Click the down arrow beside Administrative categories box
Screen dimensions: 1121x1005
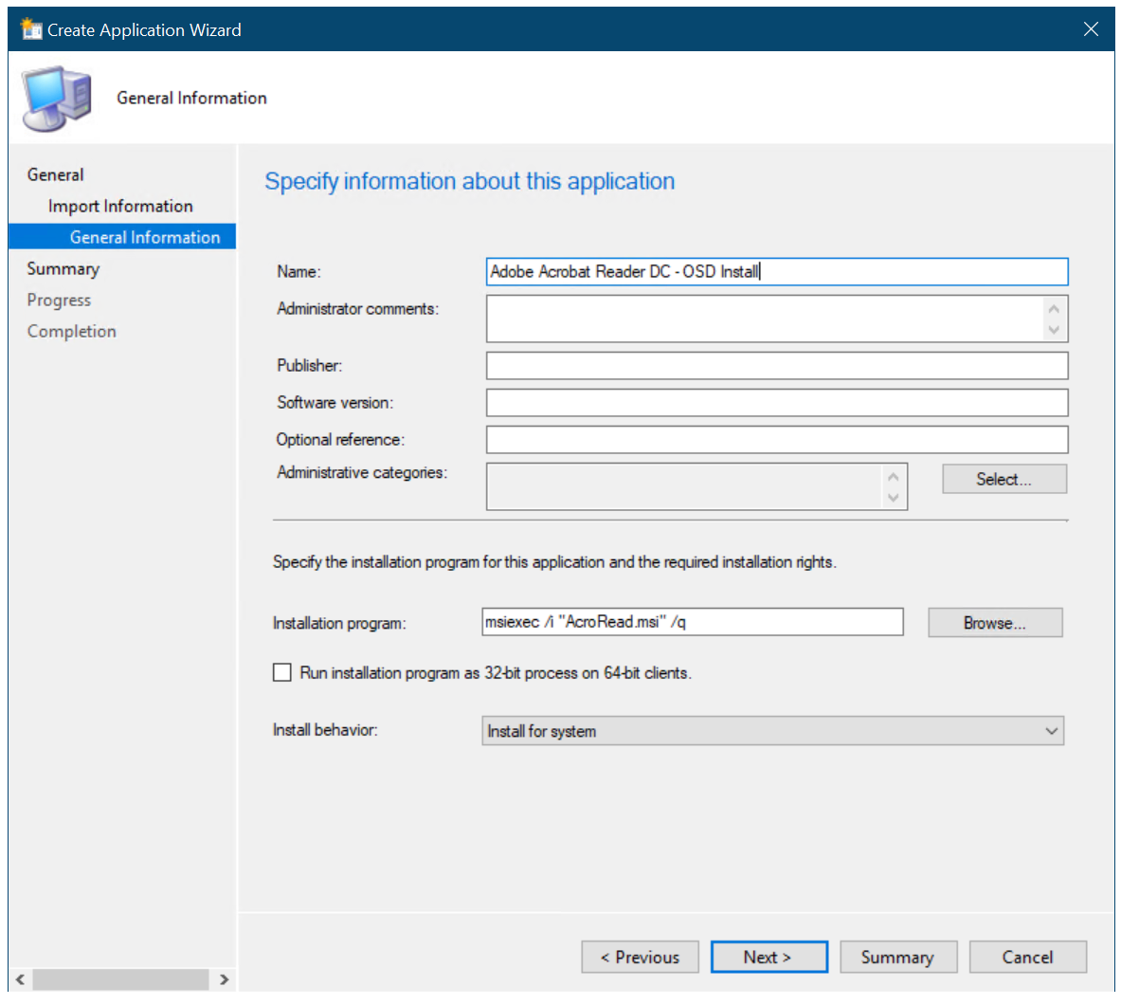click(x=893, y=499)
